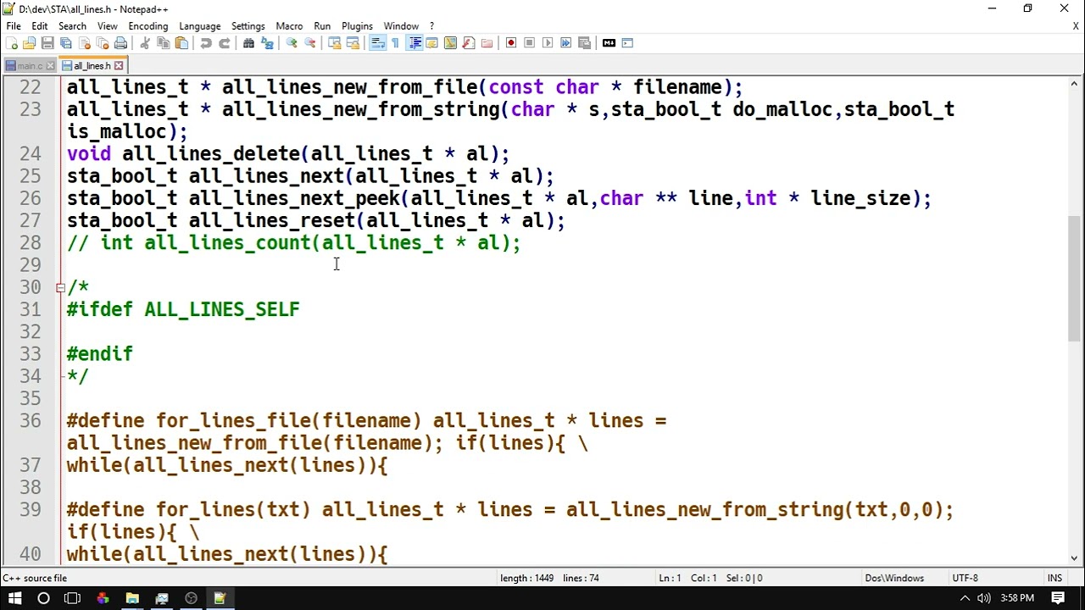Viewport: 1085px width, 610px height.
Task: Open Task View on the taskbar
Action: pyautogui.click(x=72, y=598)
